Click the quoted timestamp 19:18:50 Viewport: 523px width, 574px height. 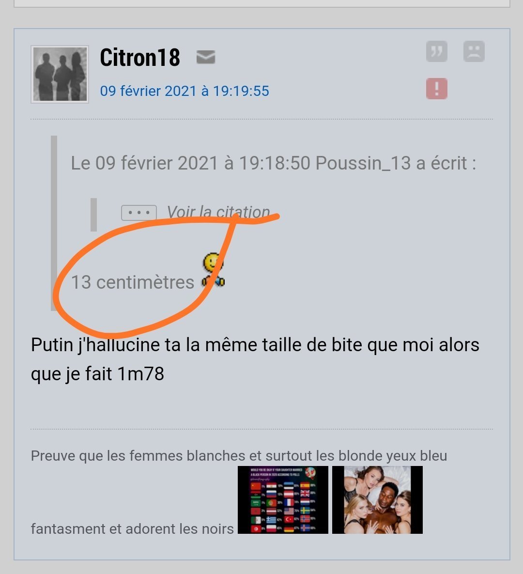point(275,163)
